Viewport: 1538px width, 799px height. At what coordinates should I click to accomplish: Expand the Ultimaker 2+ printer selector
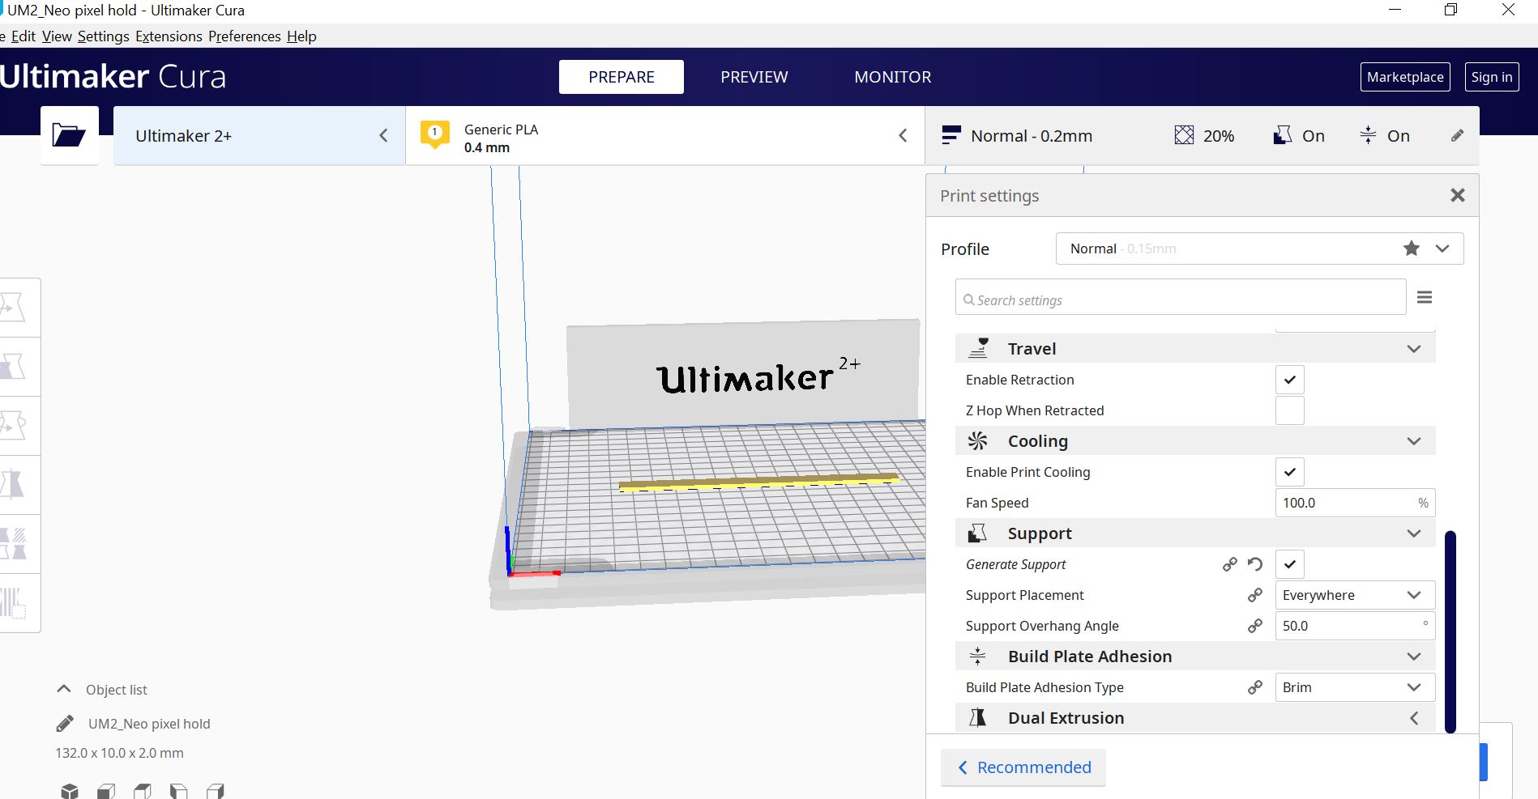tap(259, 135)
